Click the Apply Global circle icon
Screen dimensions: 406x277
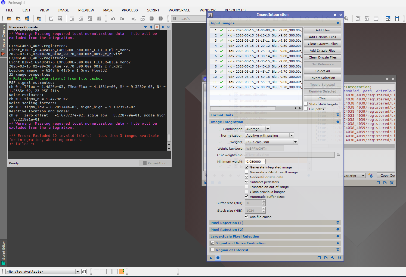tap(218, 258)
